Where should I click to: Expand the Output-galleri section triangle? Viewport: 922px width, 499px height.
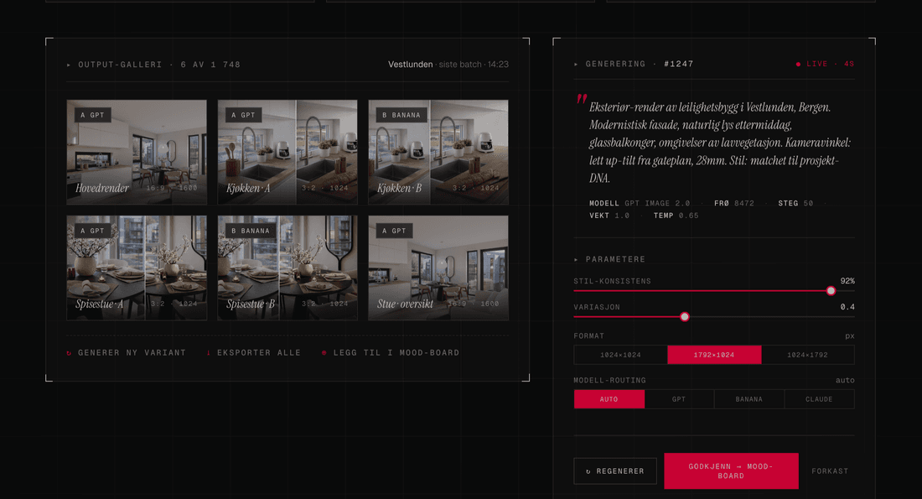click(69, 65)
